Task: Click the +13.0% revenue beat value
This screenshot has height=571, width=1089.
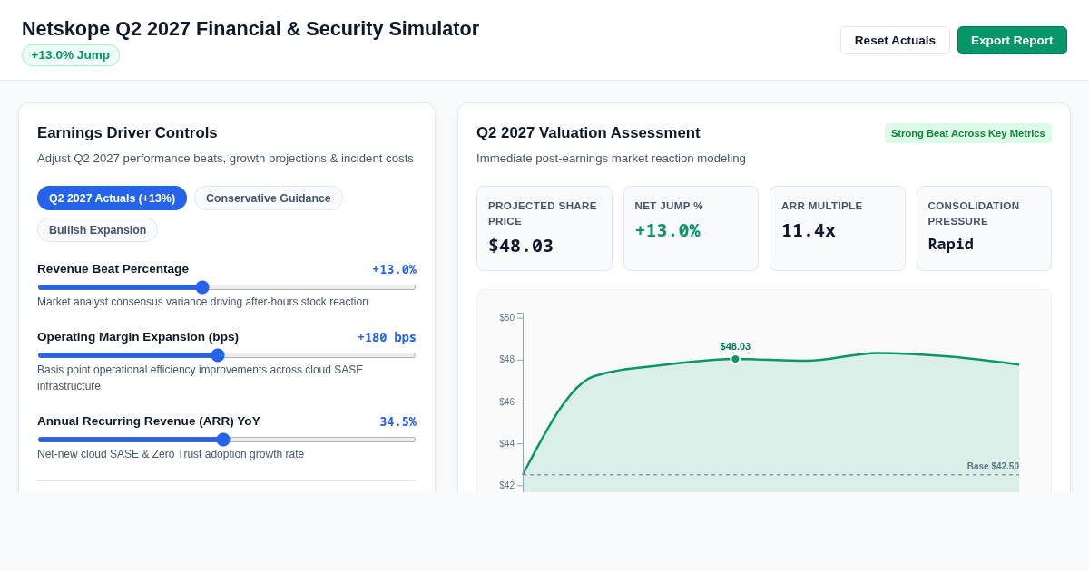Action: pyautogui.click(x=394, y=269)
